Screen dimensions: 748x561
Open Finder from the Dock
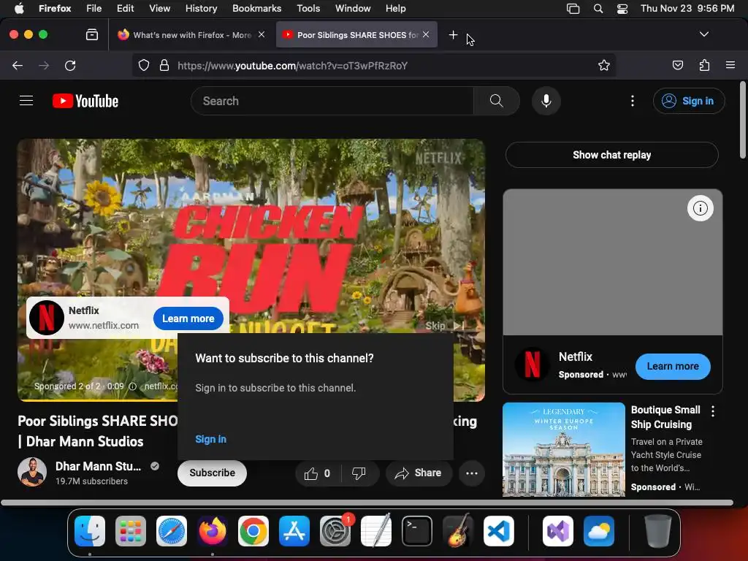click(90, 530)
